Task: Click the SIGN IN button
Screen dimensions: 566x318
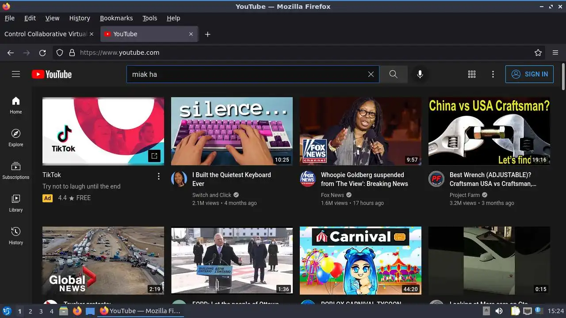Action: (529, 74)
